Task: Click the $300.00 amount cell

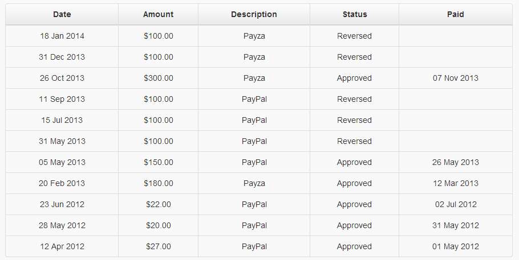Action: tap(159, 78)
